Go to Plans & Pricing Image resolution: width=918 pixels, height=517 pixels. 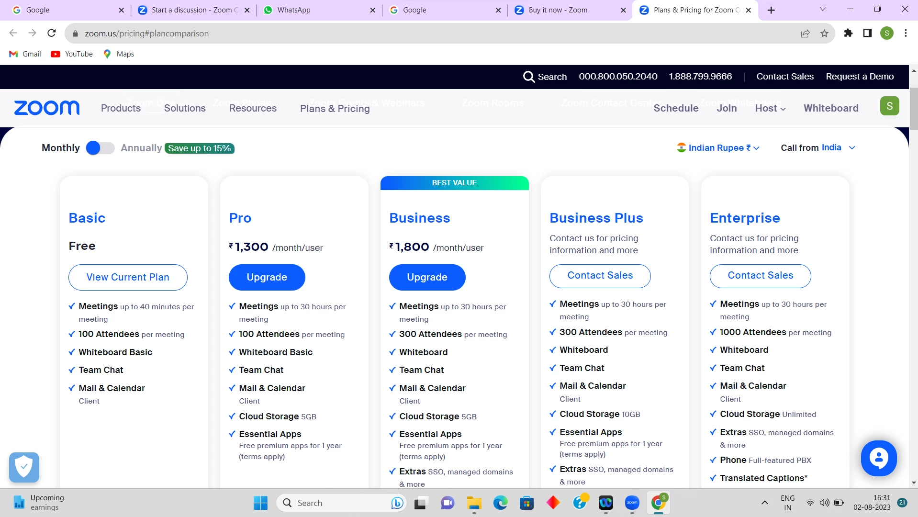pyautogui.click(x=335, y=109)
